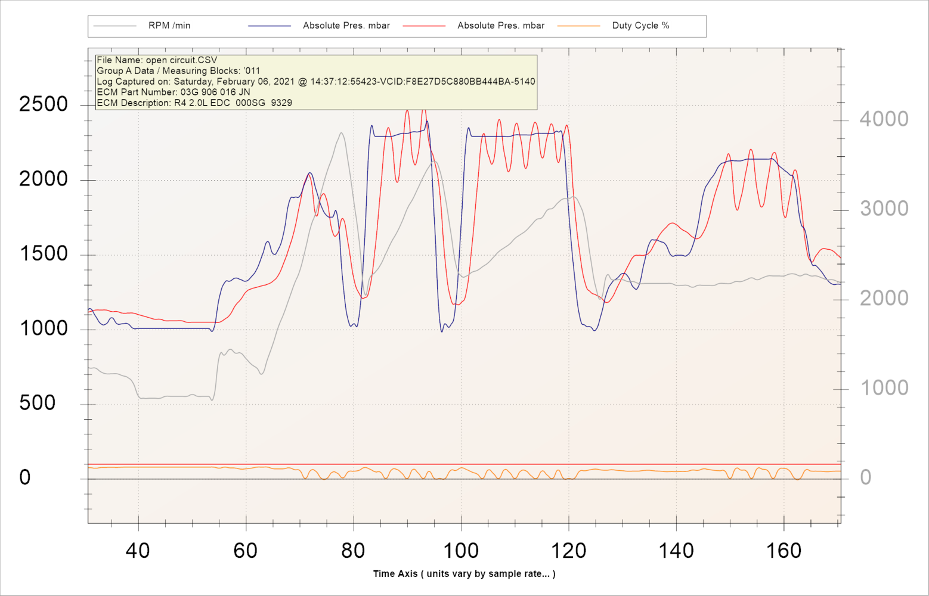
Task: Click the Log Captured on line in info box
Action: point(315,82)
